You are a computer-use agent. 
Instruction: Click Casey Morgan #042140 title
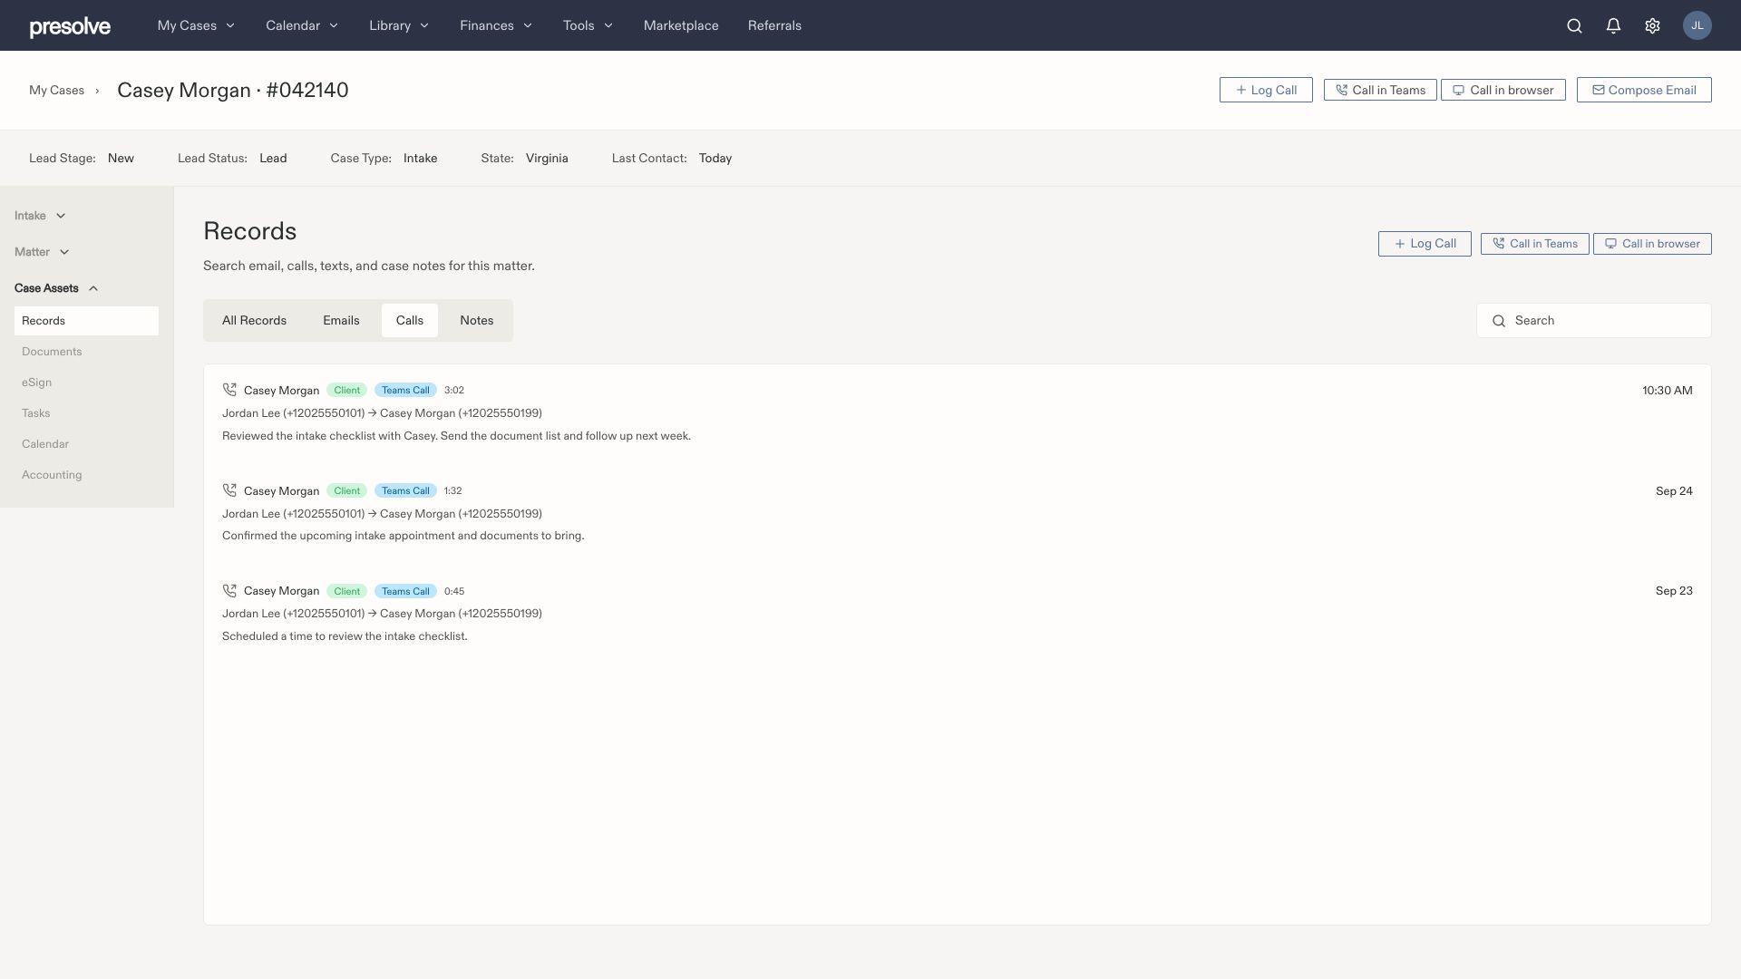pyautogui.click(x=233, y=91)
